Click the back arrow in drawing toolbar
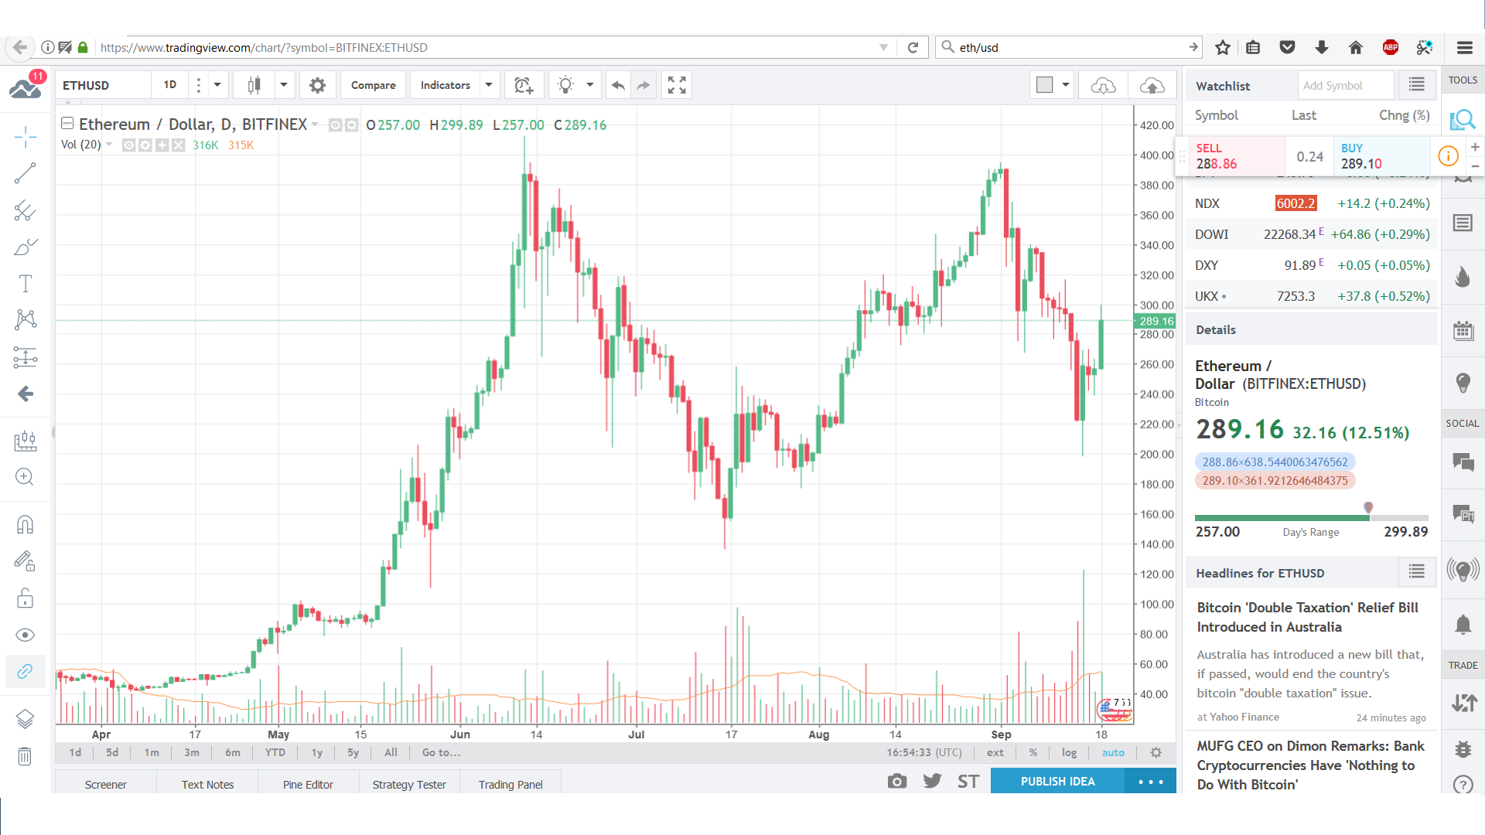This screenshot has width=1485, height=835. (x=25, y=394)
